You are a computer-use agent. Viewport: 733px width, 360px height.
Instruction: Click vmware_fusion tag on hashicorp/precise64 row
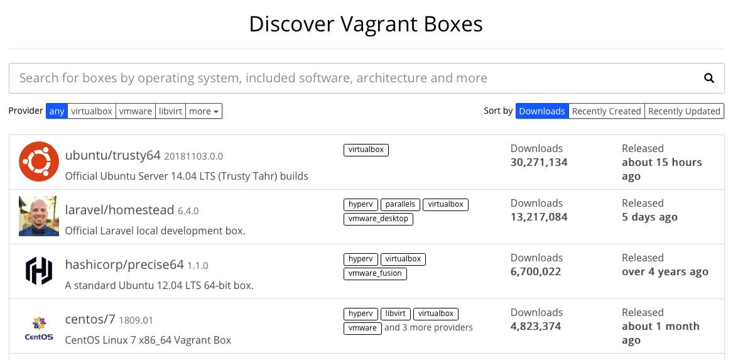(376, 273)
